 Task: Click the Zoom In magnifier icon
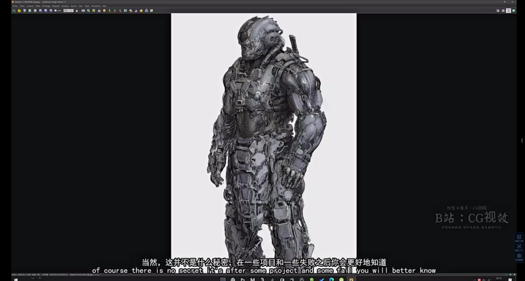(40, 11)
